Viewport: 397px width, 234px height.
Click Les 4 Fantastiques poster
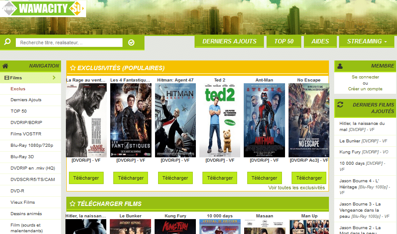130,120
